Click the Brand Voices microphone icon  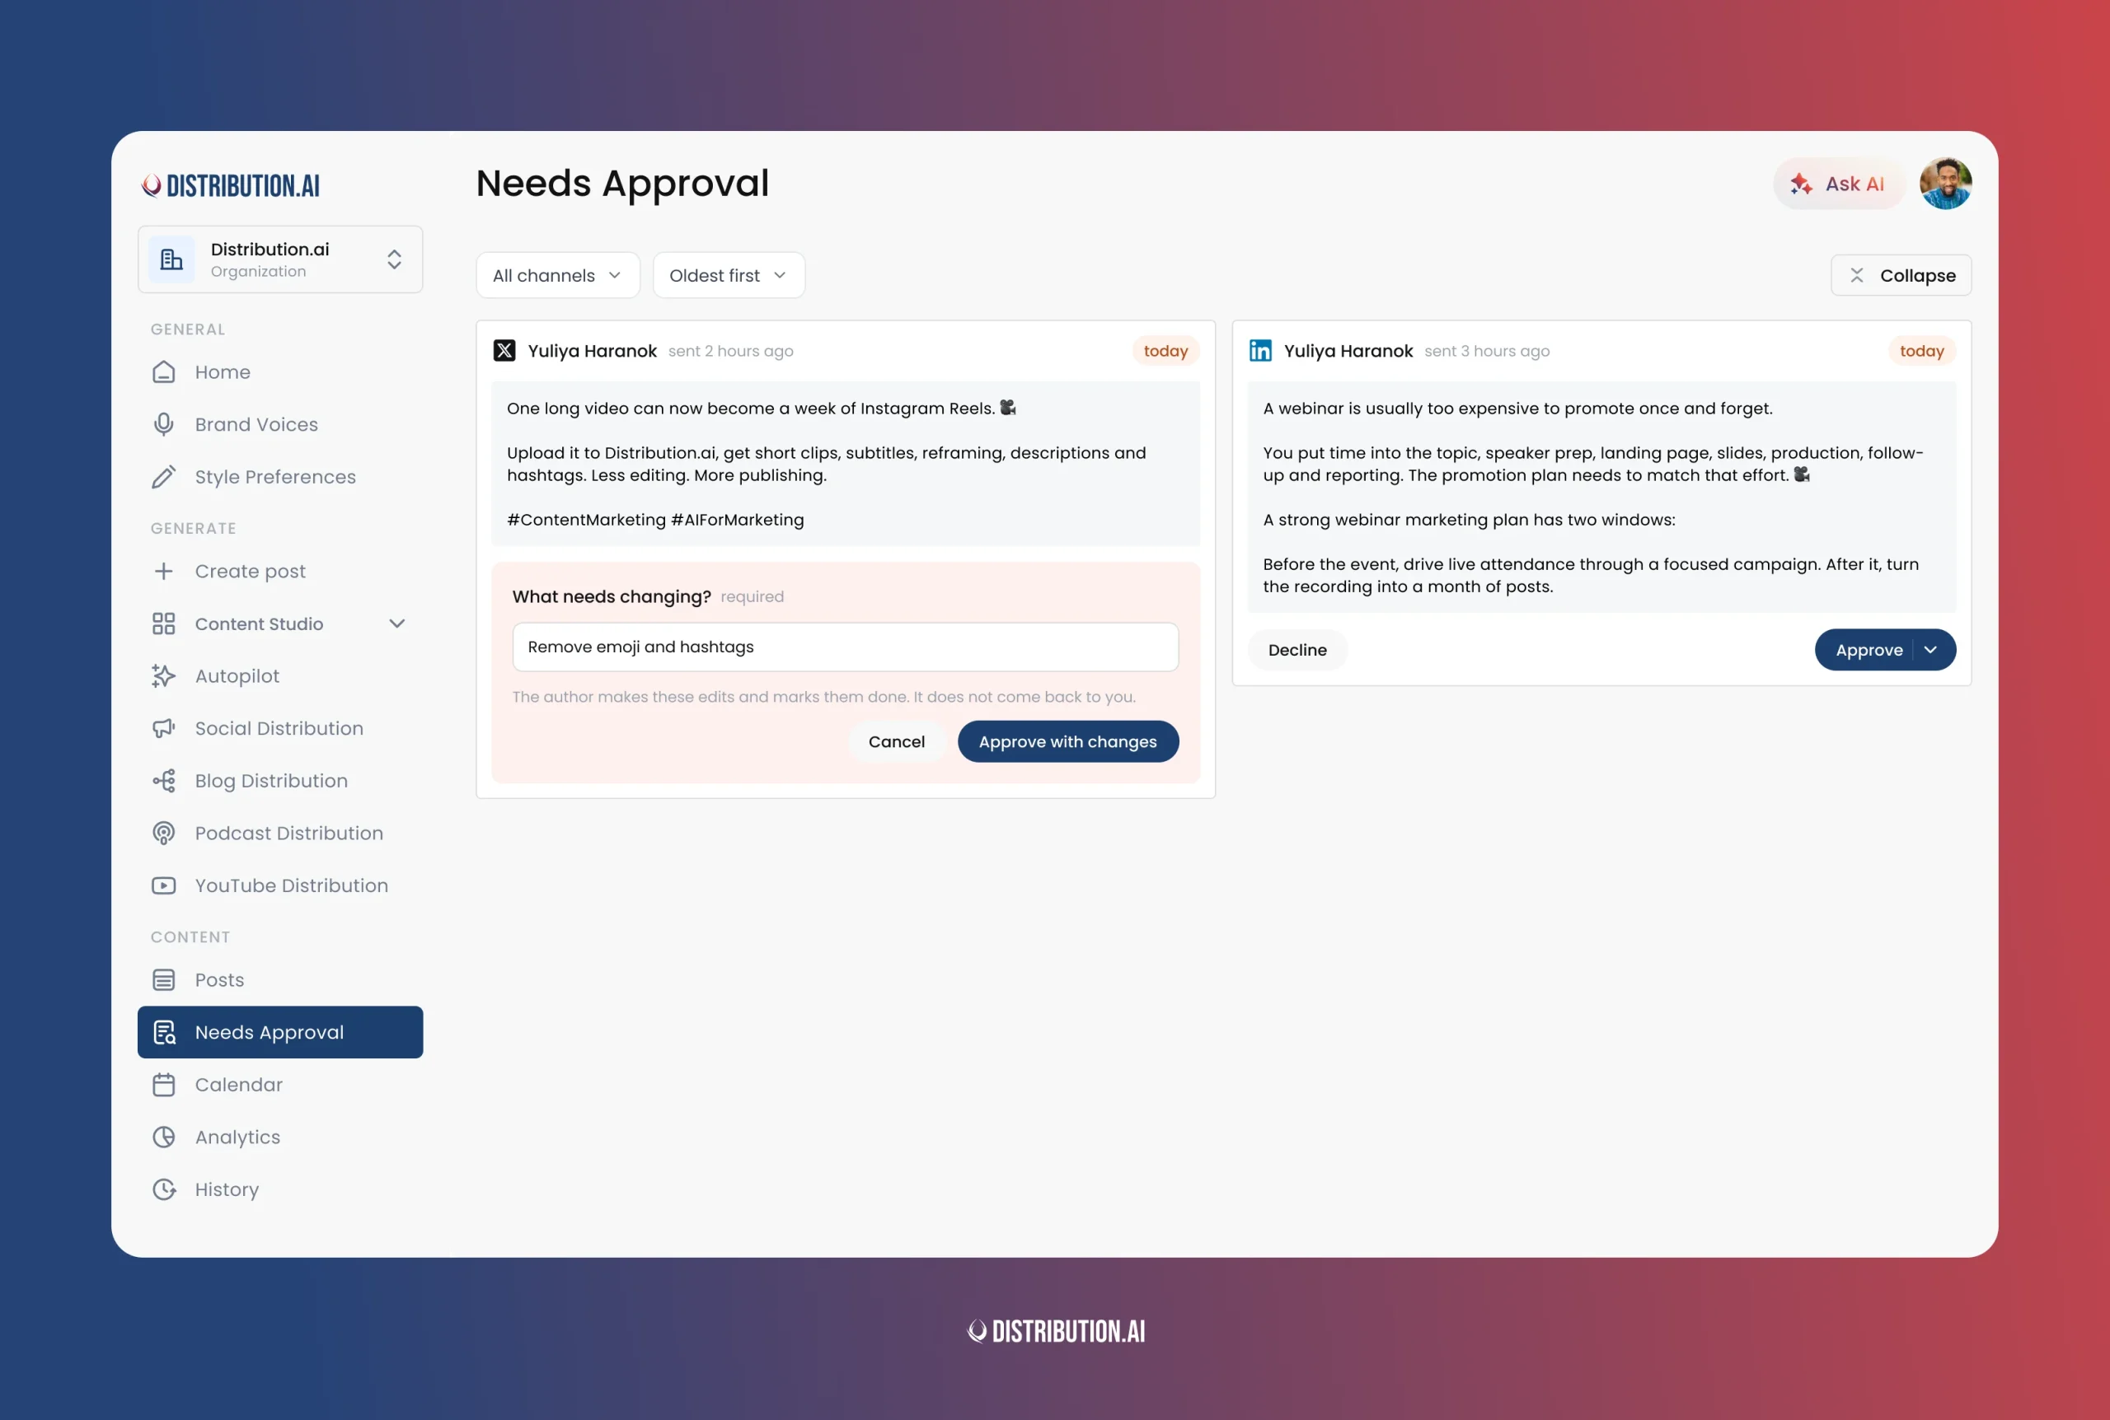pos(164,425)
